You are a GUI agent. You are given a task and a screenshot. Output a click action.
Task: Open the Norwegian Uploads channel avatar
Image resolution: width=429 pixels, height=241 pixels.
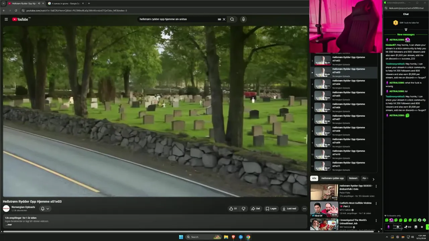(6, 209)
